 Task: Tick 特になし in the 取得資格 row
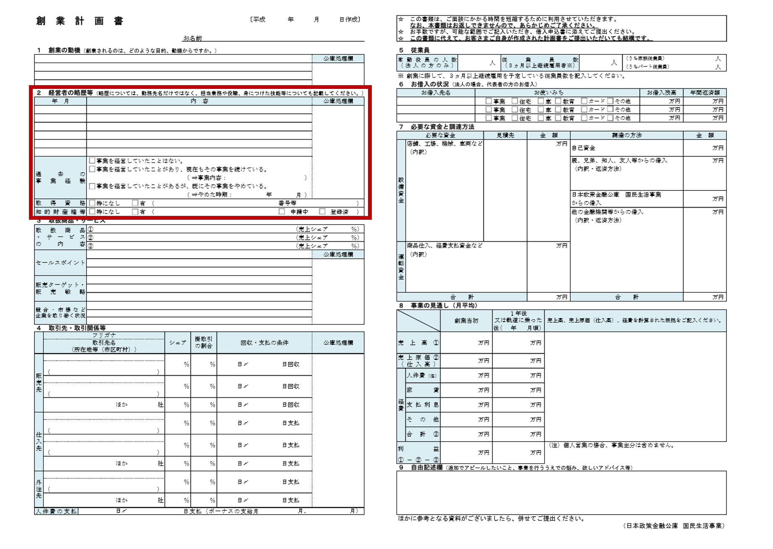coord(92,203)
